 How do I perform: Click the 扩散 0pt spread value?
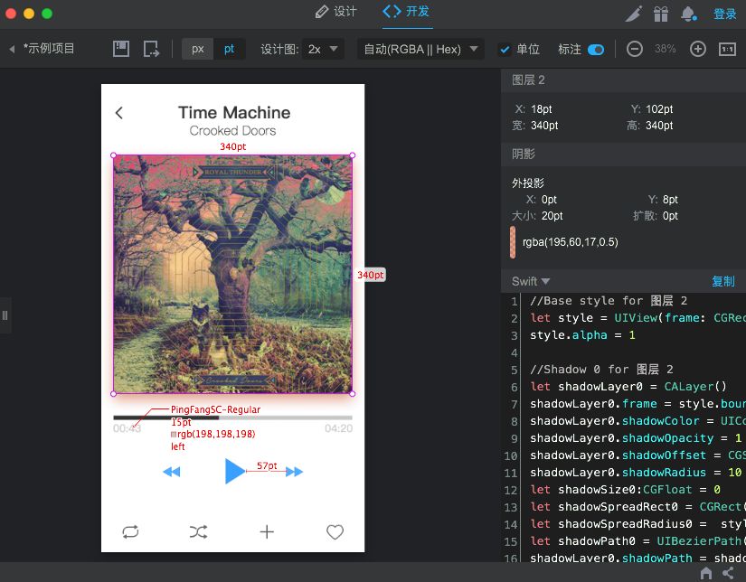pyautogui.click(x=670, y=216)
